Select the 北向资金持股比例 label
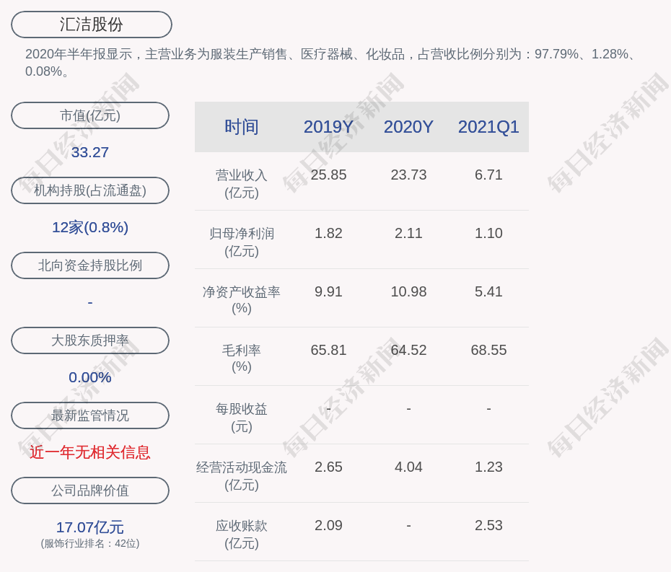The image size is (671, 572). pyautogui.click(x=90, y=265)
